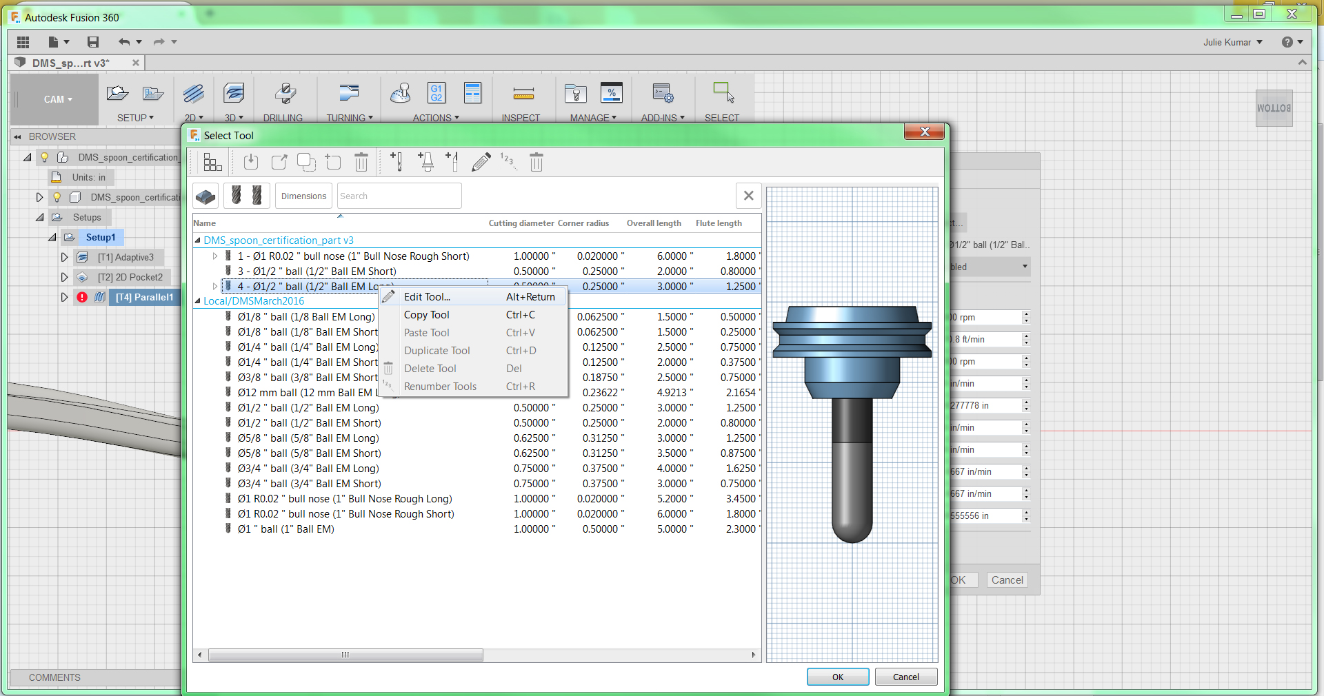The height and width of the screenshot is (696, 1324).
Task: Click the setup sheet icon under ACTIONS
Action: (x=473, y=93)
